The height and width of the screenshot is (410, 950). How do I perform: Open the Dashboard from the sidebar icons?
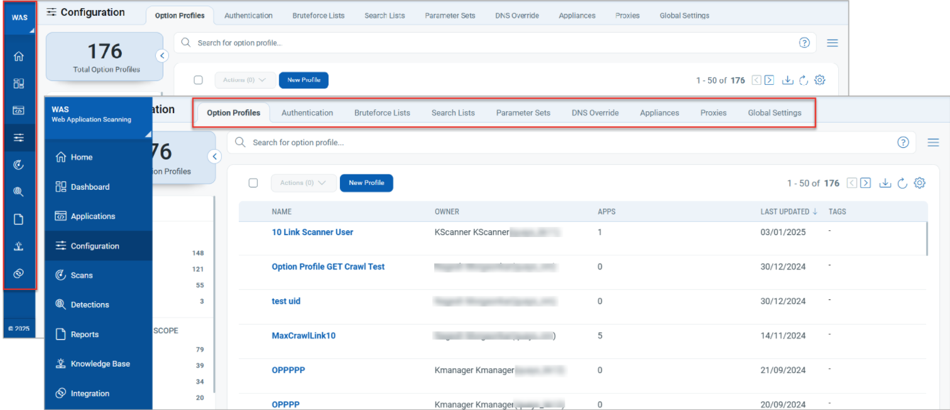(x=19, y=82)
